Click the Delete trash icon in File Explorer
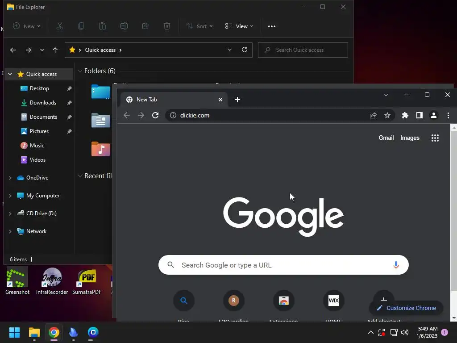457x343 pixels. 167,26
